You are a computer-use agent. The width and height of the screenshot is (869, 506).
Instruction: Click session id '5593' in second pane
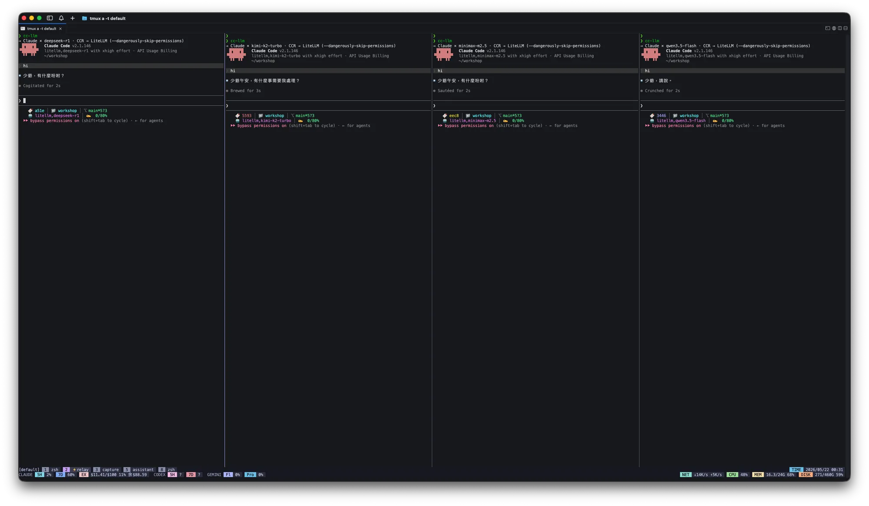[x=247, y=116]
